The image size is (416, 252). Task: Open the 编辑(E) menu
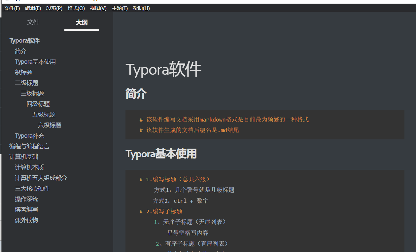(x=33, y=8)
